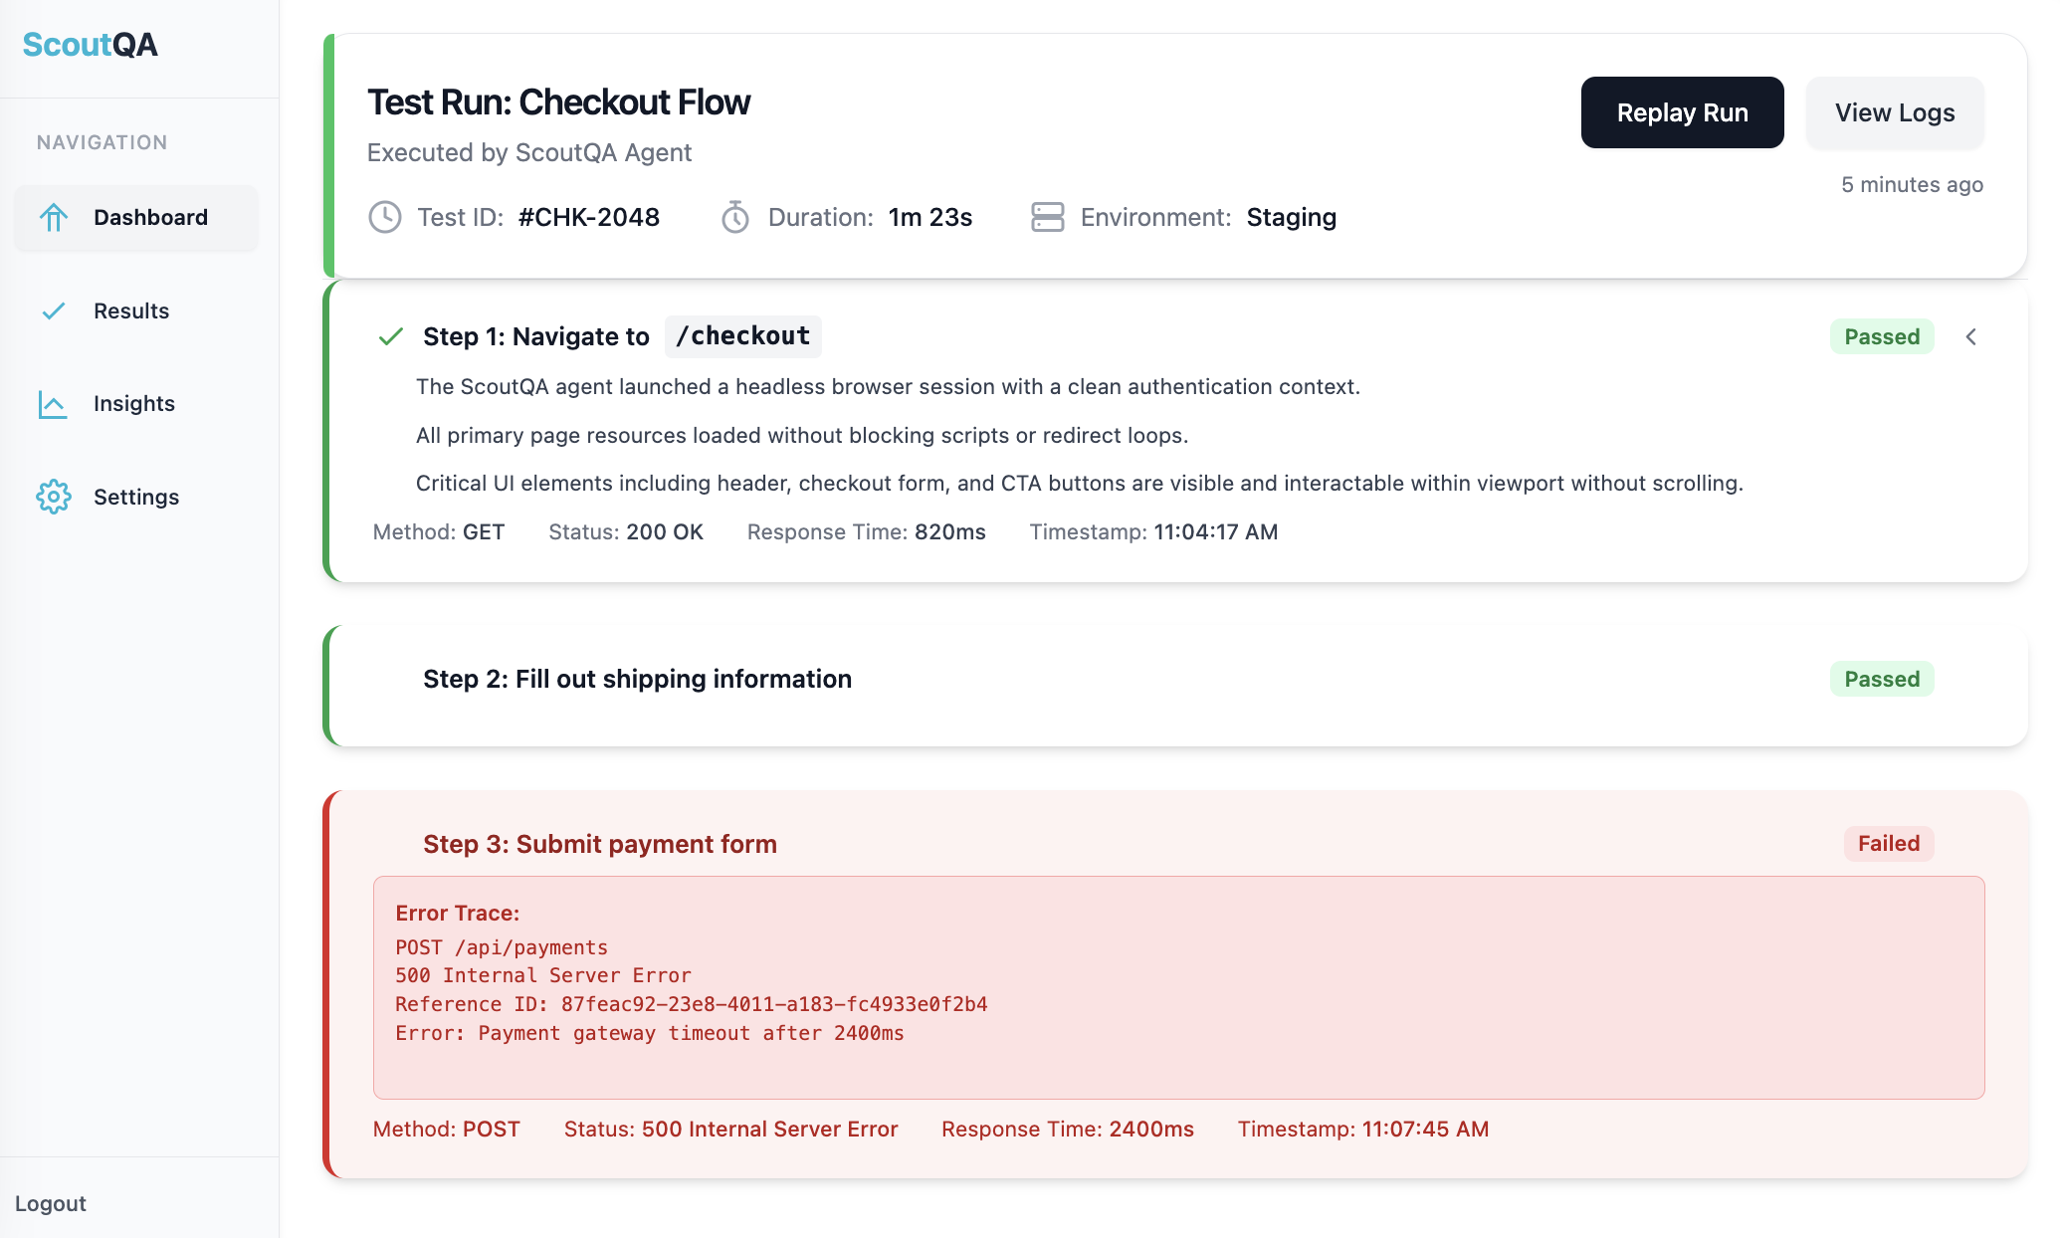Navigate to the Insights section
This screenshot has height=1238, width=2060.
132,404
